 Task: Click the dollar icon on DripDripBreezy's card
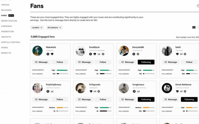(x=48, y=91)
